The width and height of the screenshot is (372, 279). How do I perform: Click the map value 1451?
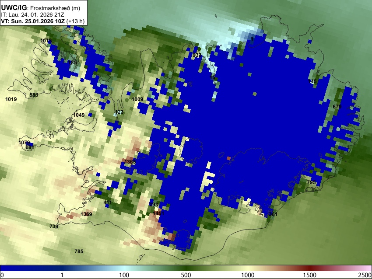tap(158, 213)
